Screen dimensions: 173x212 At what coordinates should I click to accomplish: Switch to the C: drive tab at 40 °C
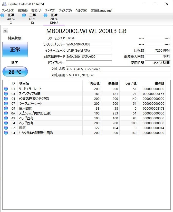point(11,19)
